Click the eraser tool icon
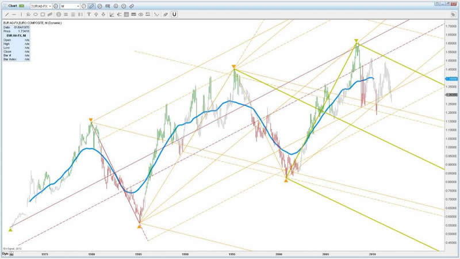This screenshot has width=460, height=259. (x=166, y=13)
